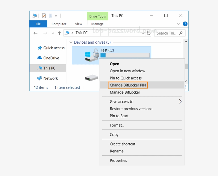Screen dimensions: 218x176
Task: Open the recent locations dropdown arrow
Action: pos(53,33)
